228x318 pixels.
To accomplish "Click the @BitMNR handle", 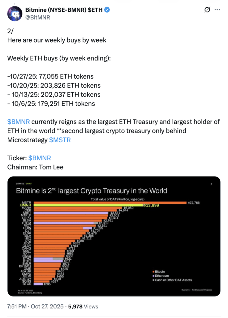I will pos(37,17).
